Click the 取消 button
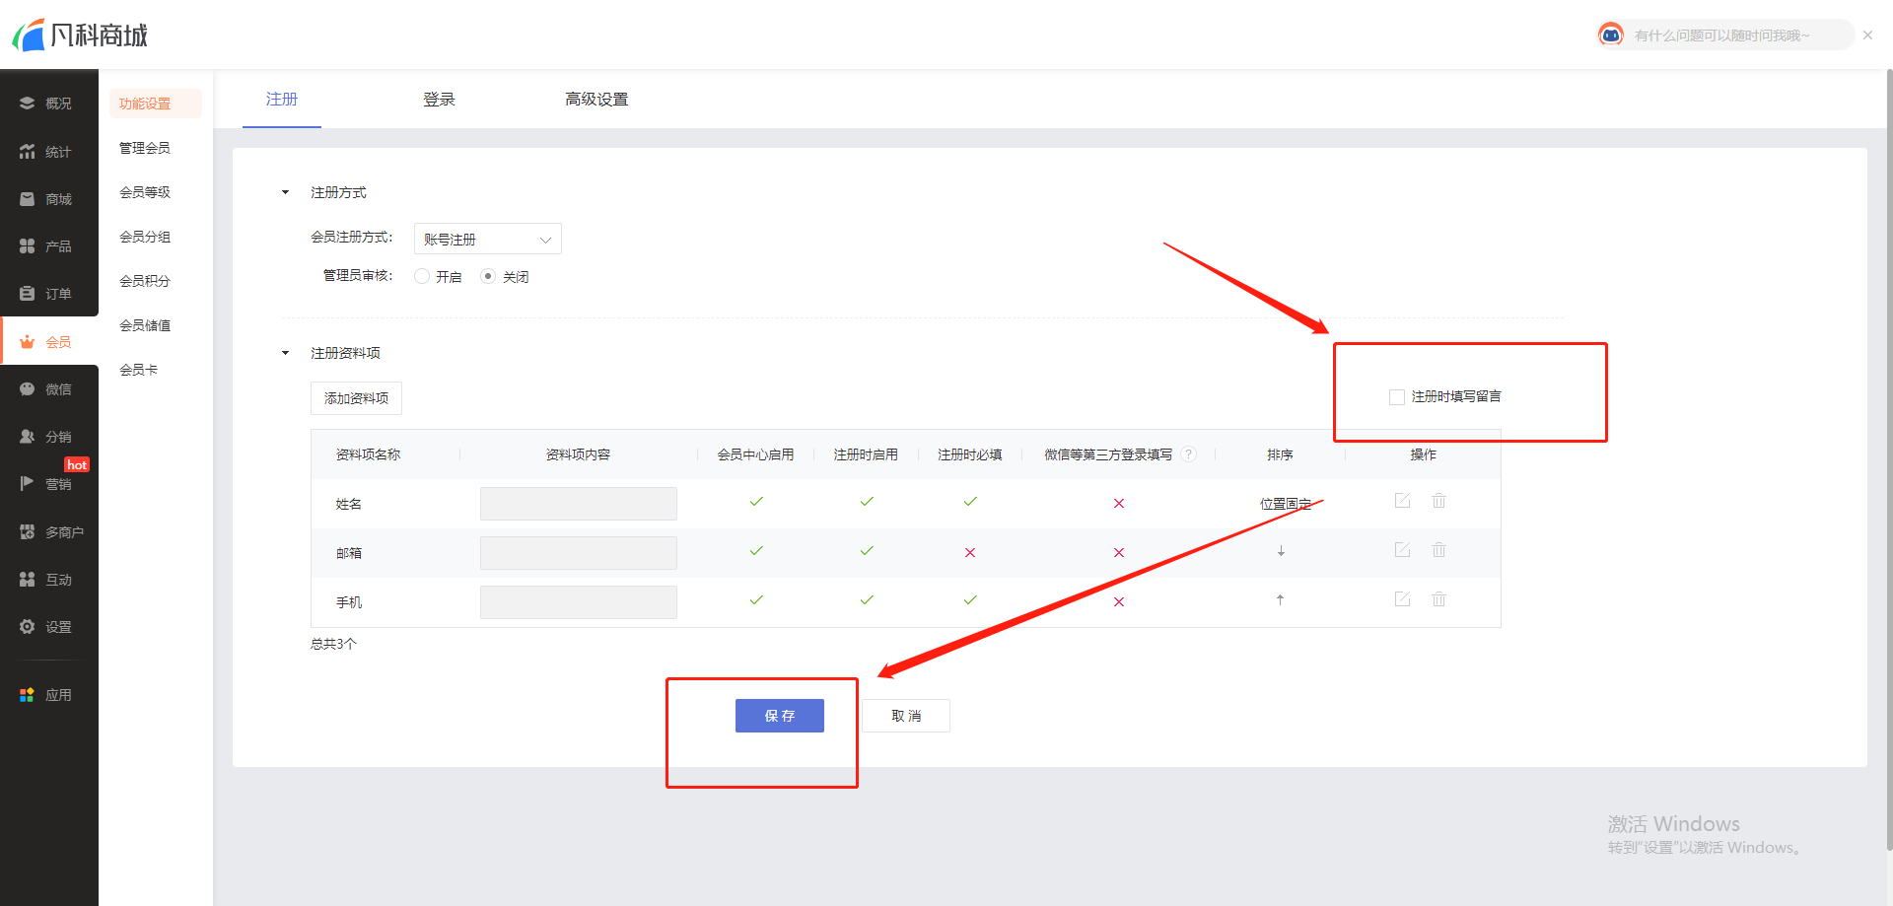1893x906 pixels. [x=906, y=716]
